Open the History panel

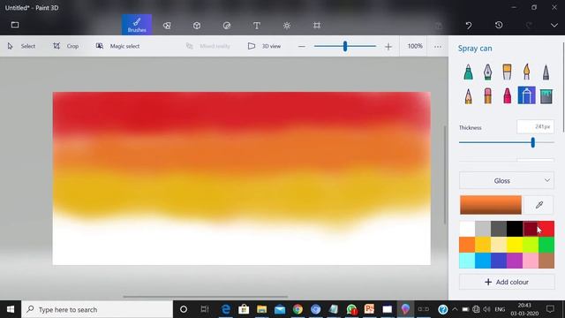(x=499, y=26)
